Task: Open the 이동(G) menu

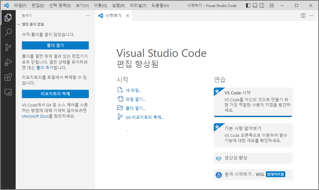Action: point(100,5)
